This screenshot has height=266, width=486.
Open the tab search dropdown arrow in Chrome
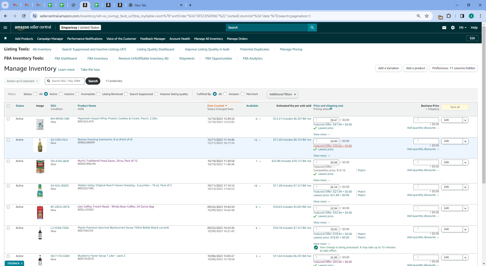coord(5,5)
